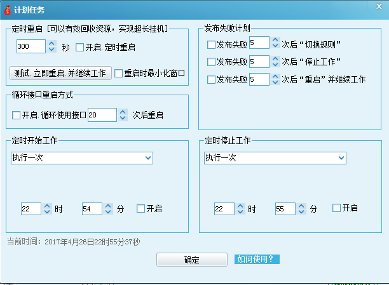Decrease the 定时开始工作 hour value

(x=47, y=211)
